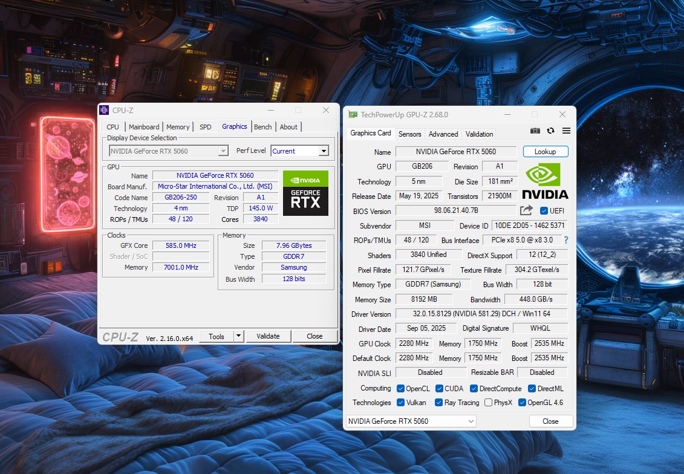The width and height of the screenshot is (684, 474).
Task: Open the GPU selection dropdown in GPU-Z
Action: (x=411, y=421)
